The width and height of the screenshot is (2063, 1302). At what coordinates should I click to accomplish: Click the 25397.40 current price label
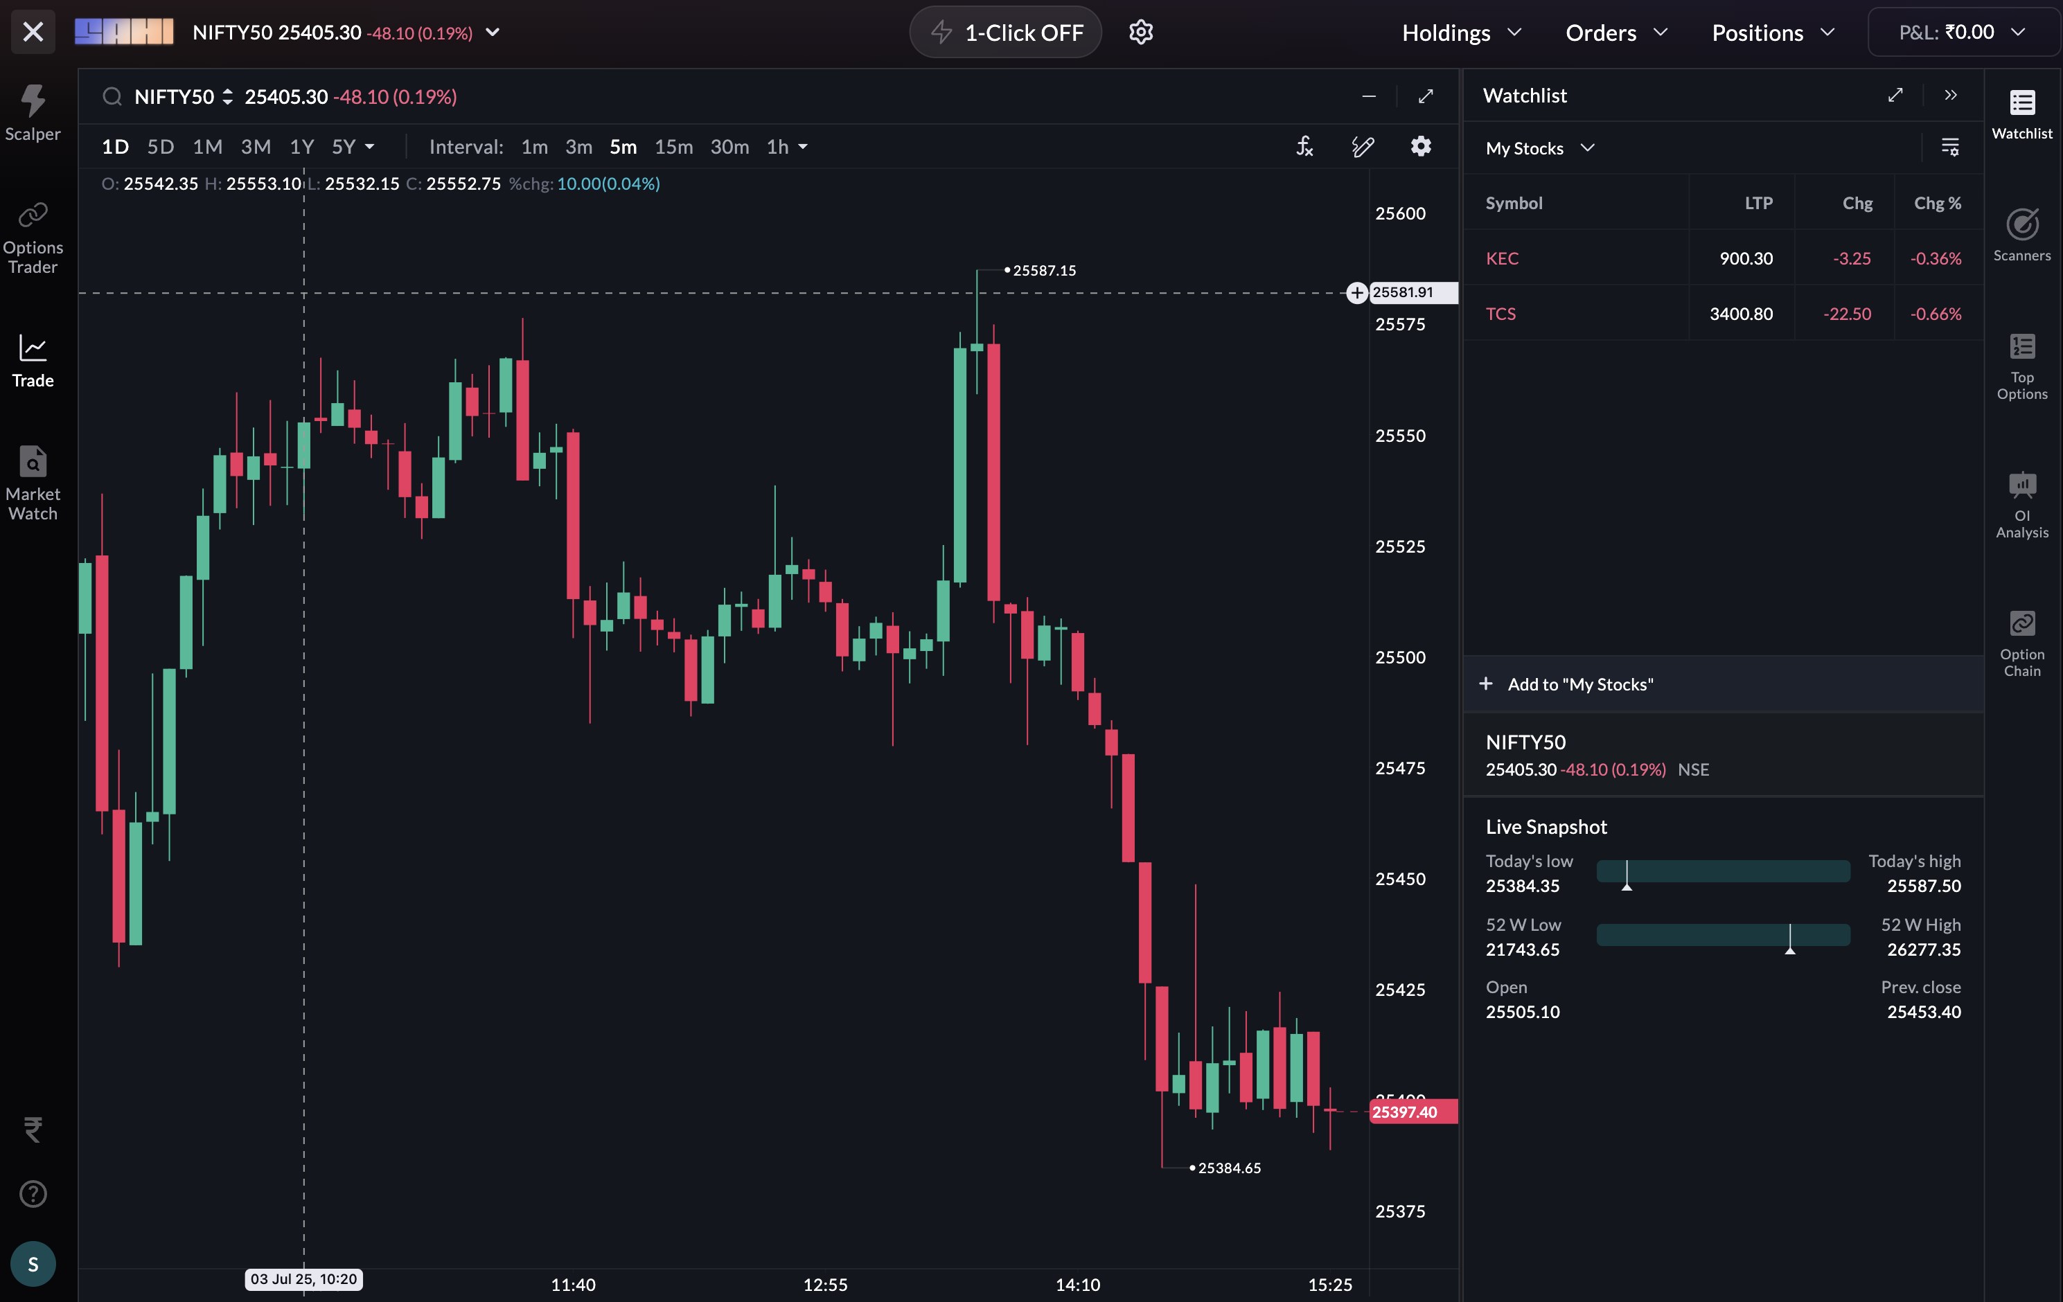point(1414,1112)
